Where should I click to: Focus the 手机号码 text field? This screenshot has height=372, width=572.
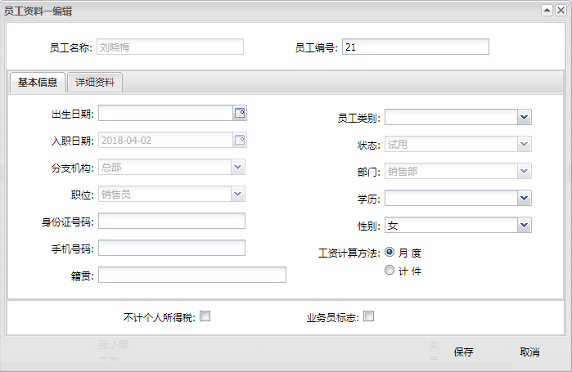(x=171, y=248)
